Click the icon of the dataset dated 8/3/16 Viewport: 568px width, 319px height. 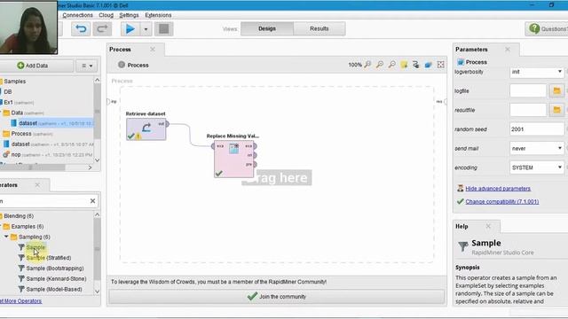pos(6,144)
